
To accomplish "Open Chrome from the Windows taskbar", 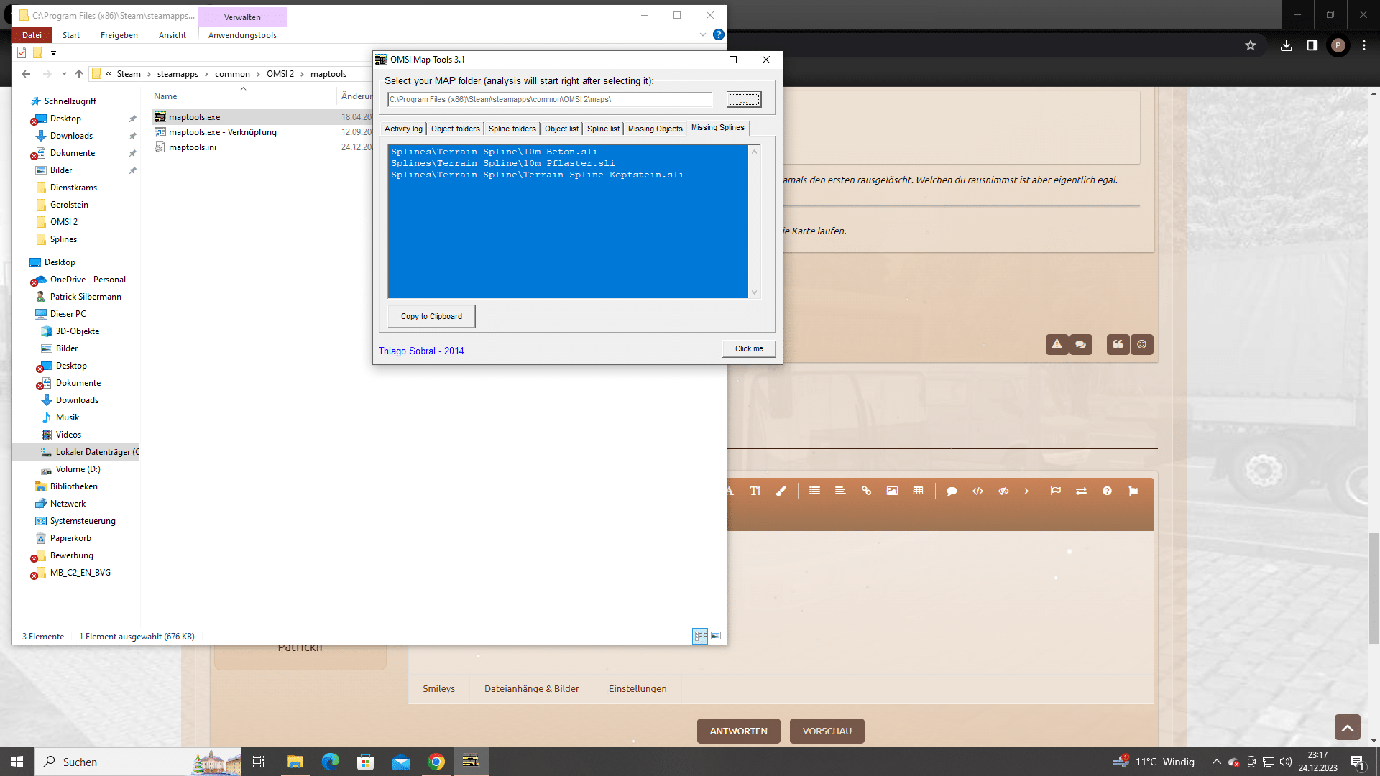I will coord(436,762).
